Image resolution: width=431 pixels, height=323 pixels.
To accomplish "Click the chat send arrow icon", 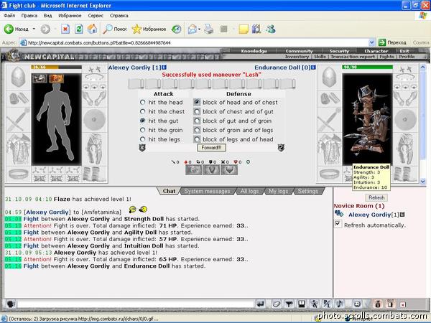I will click(x=260, y=304).
